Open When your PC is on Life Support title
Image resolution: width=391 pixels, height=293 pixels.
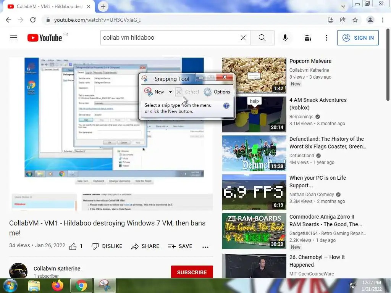point(317,181)
